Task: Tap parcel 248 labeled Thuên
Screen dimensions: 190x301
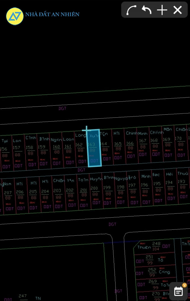Action: [x=156, y=246]
